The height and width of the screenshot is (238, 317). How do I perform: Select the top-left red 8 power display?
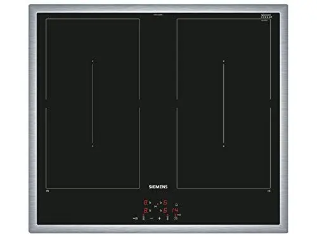(x=146, y=202)
